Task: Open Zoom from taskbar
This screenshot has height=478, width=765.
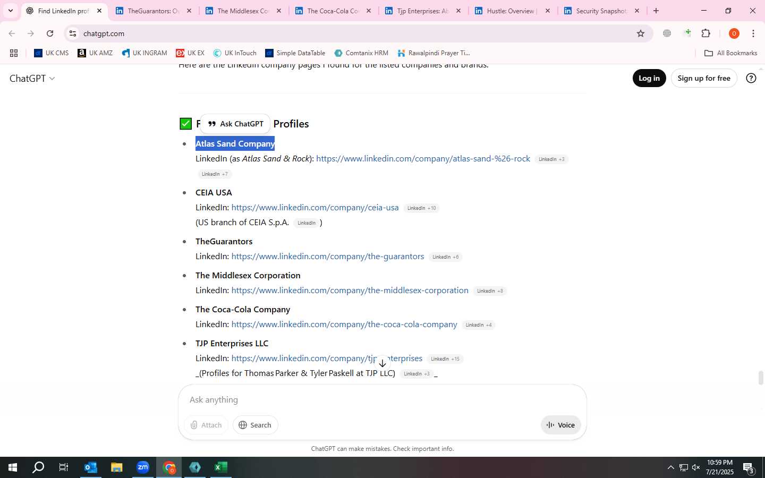Action: (143, 468)
